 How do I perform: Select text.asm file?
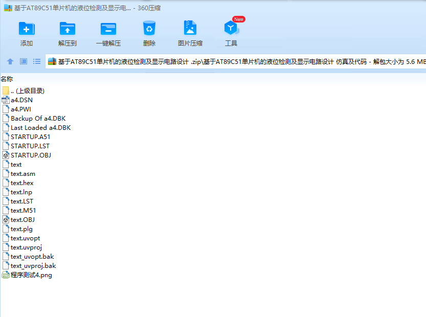pyautogui.click(x=23, y=173)
